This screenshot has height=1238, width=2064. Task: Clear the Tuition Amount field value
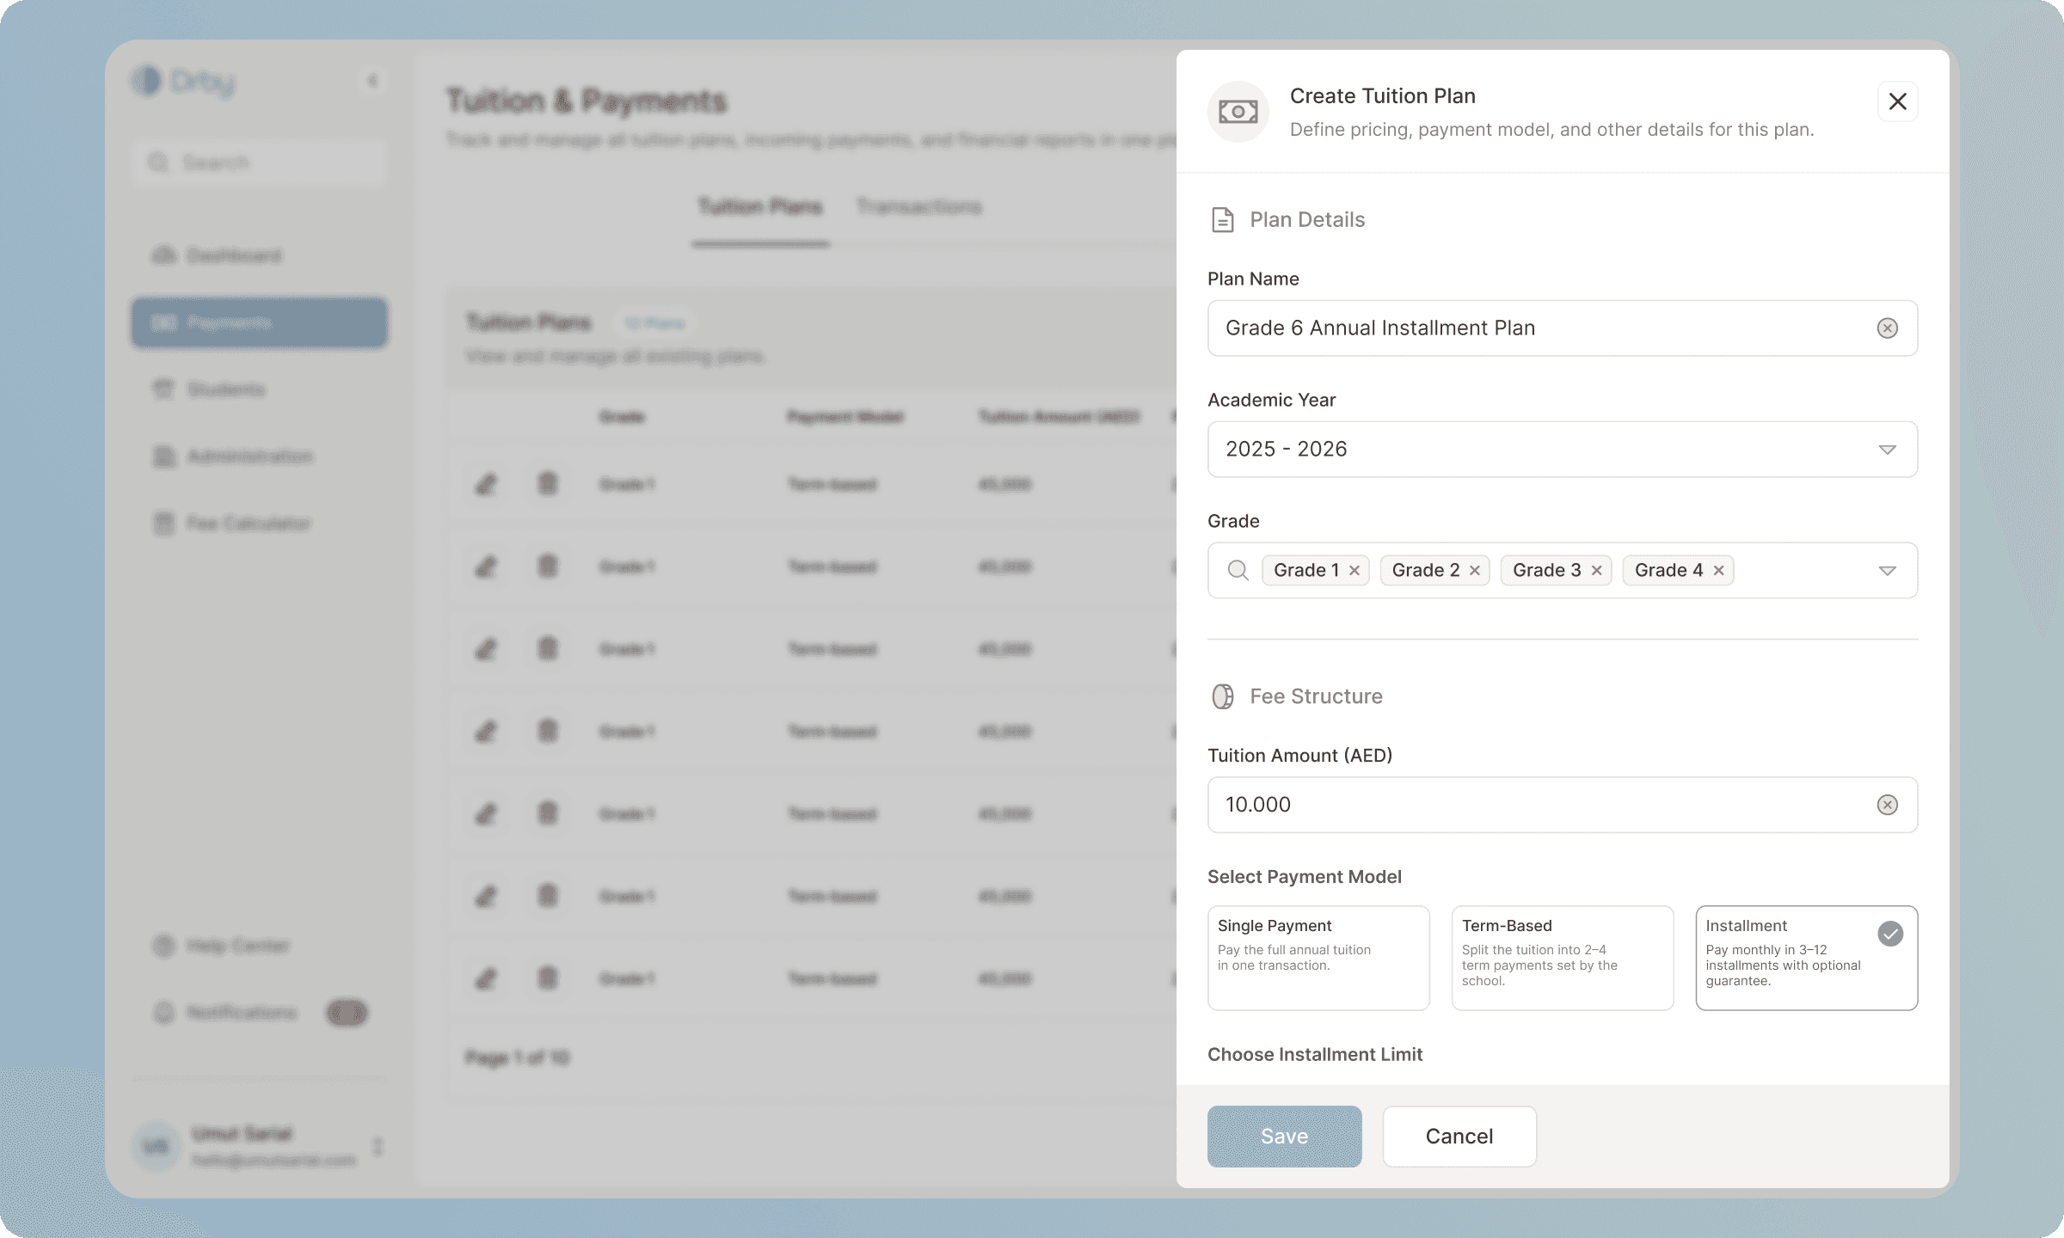(1887, 805)
